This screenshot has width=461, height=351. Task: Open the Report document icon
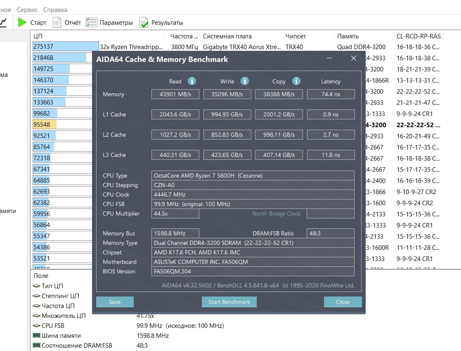coord(57,22)
